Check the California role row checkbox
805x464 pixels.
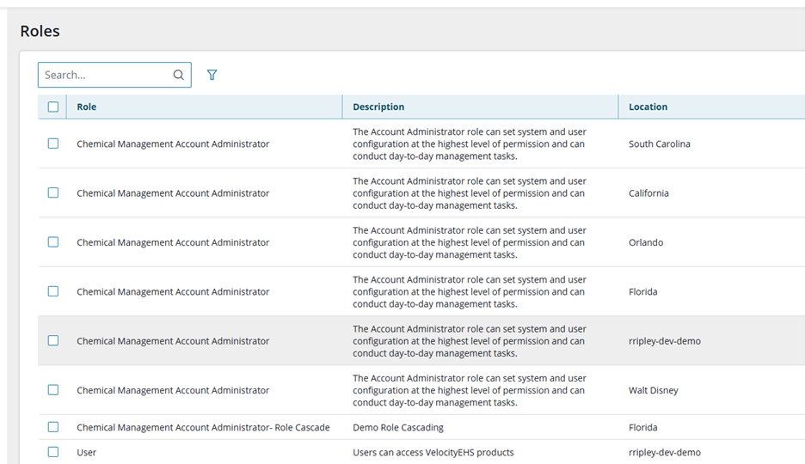pos(52,192)
